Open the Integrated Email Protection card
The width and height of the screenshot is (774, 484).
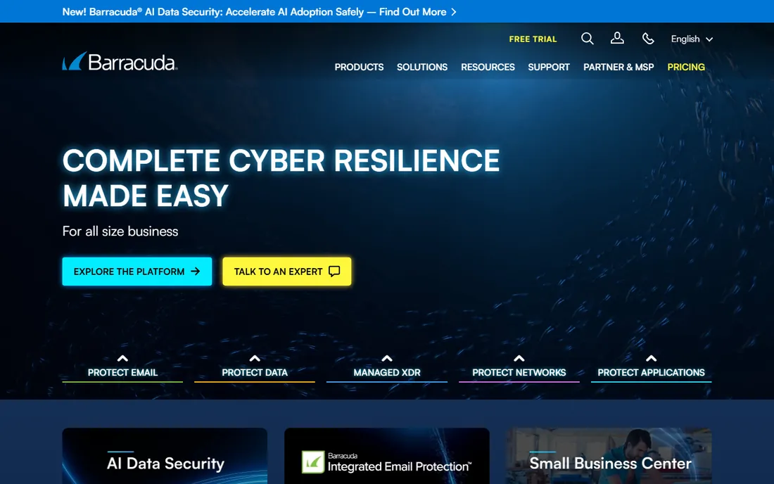click(387, 456)
